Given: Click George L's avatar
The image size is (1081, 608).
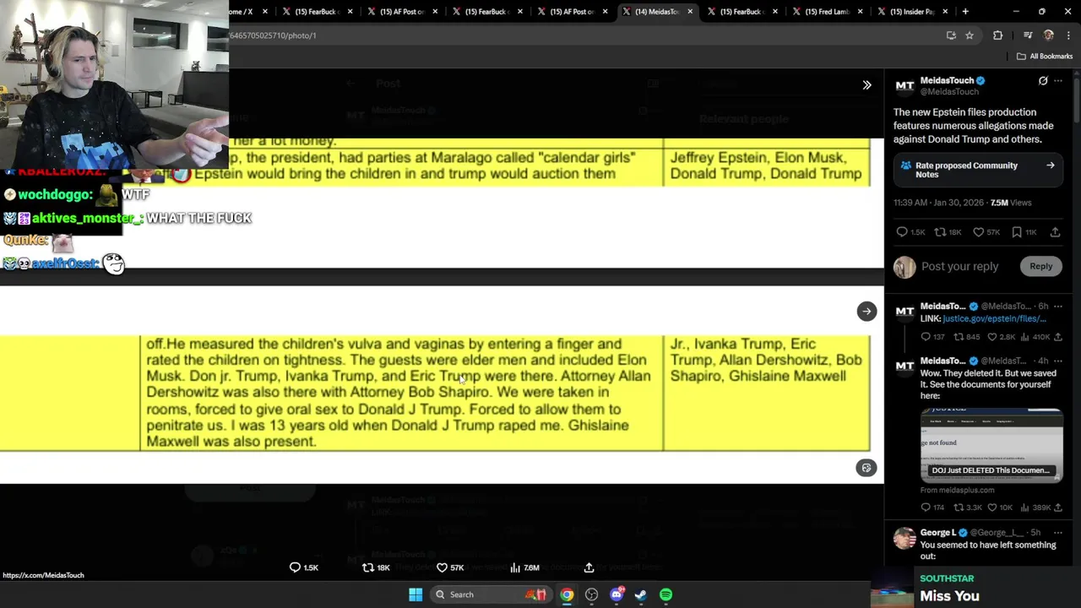Looking at the screenshot, I should [x=904, y=538].
